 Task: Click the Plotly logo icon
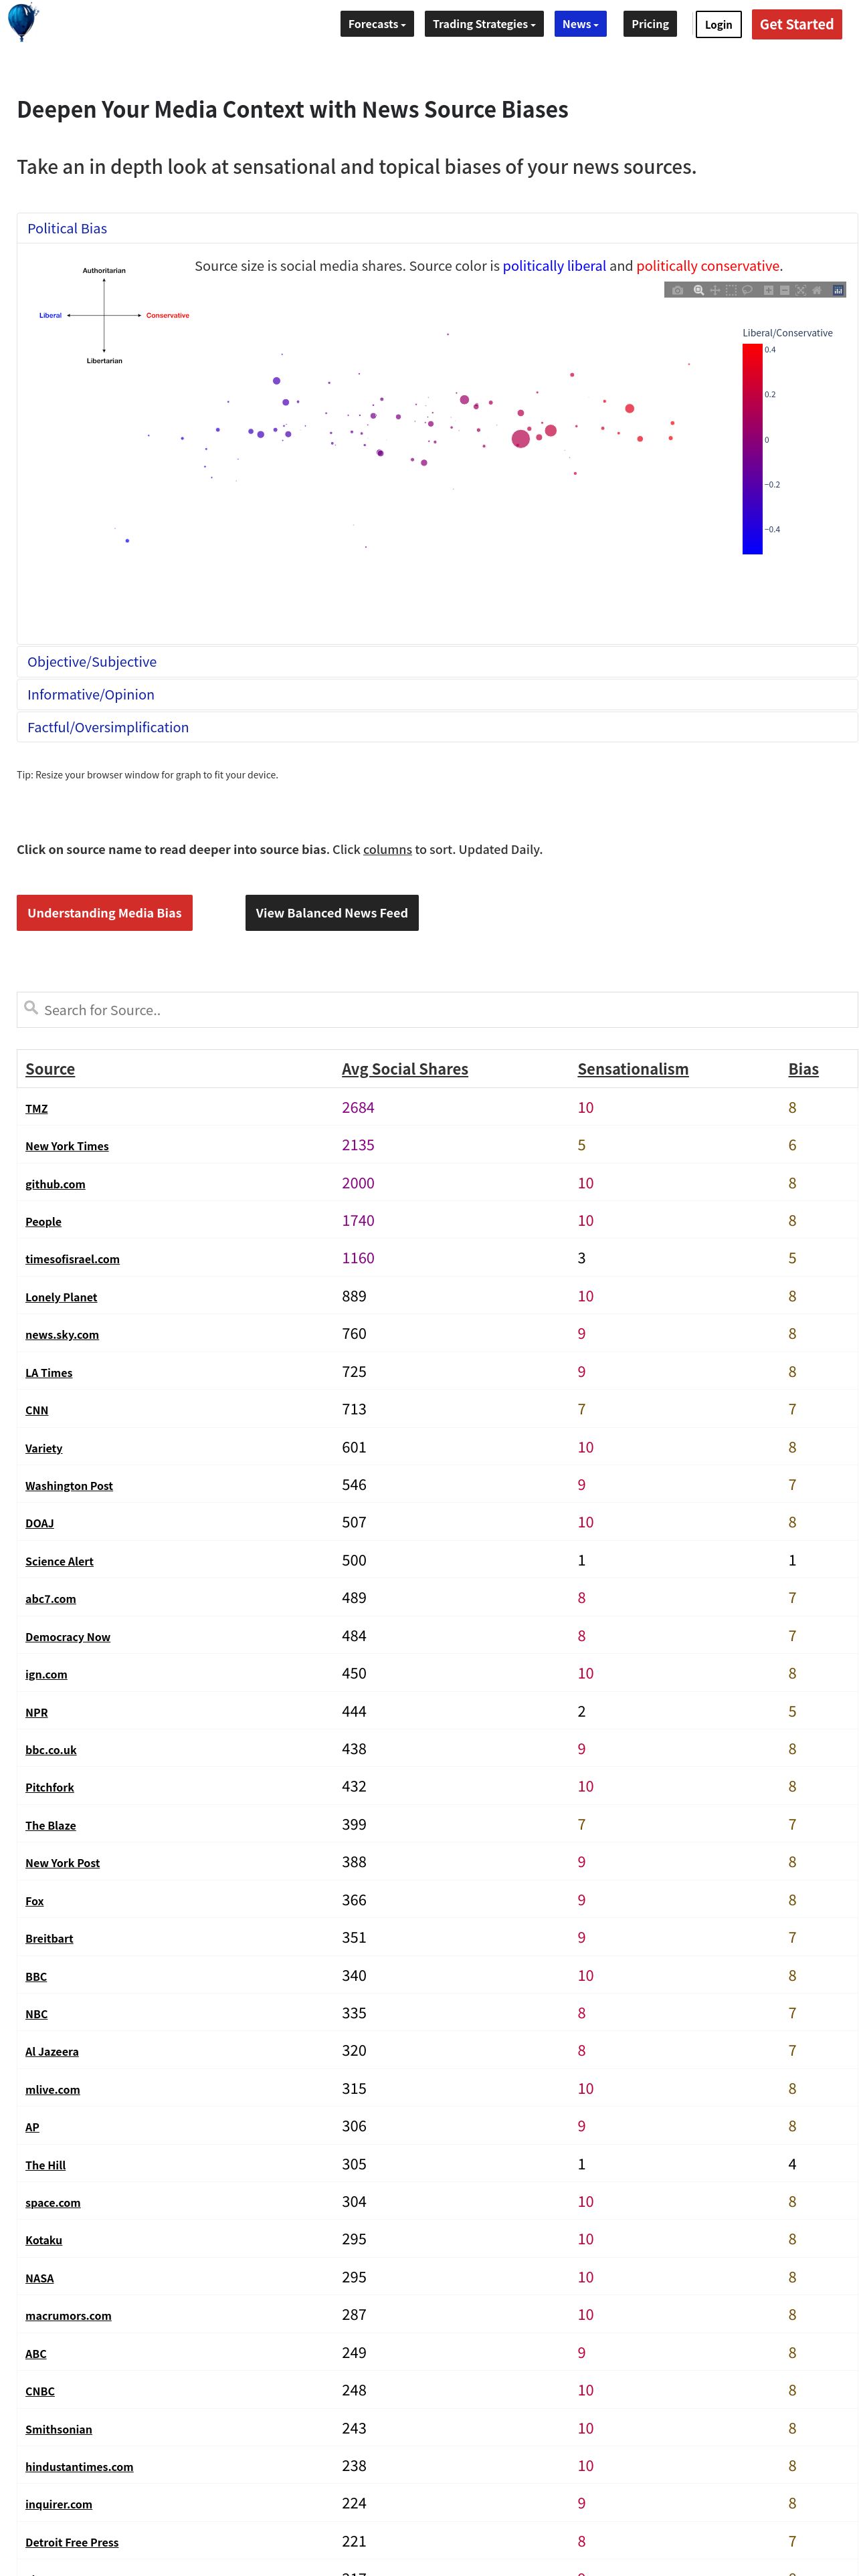[x=838, y=290]
